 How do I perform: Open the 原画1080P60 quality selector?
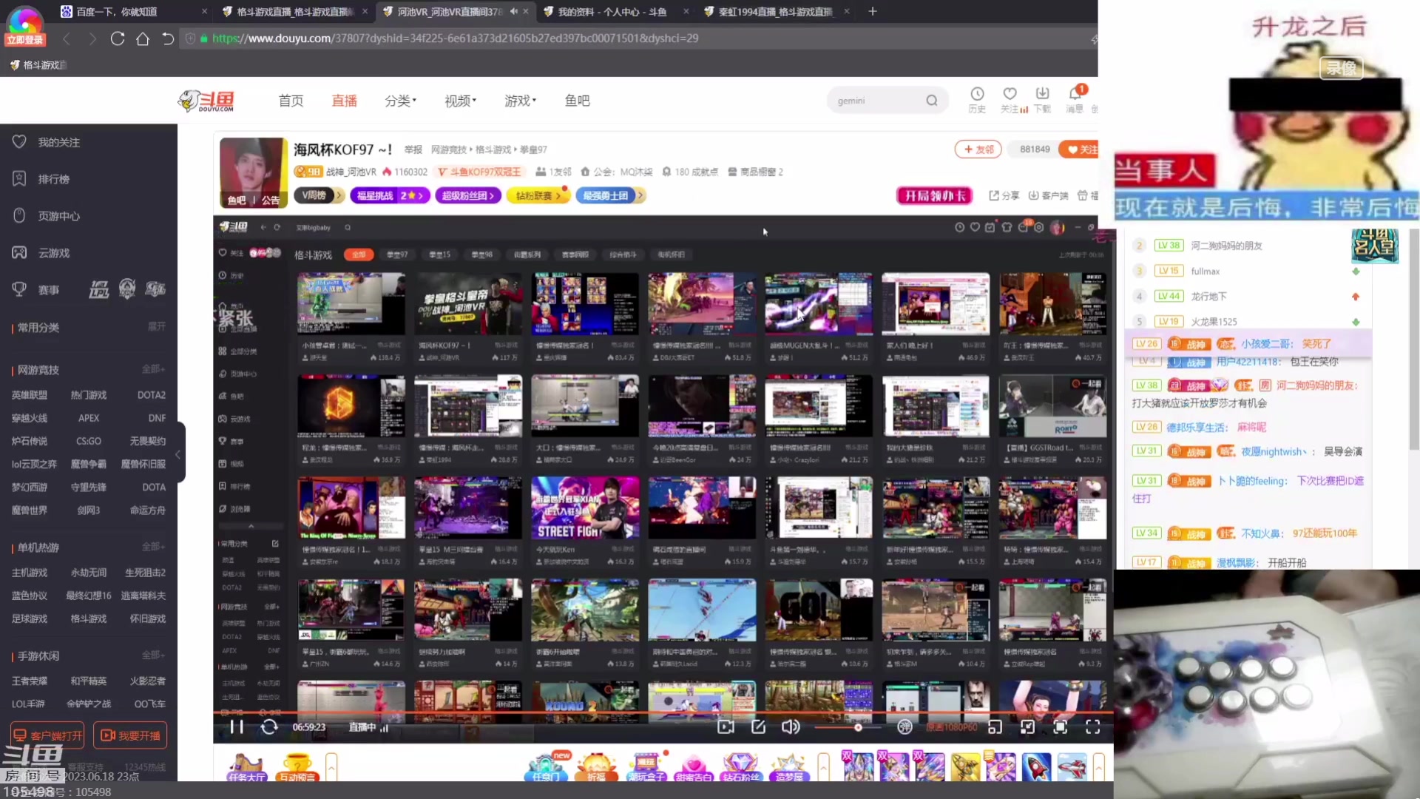(951, 727)
